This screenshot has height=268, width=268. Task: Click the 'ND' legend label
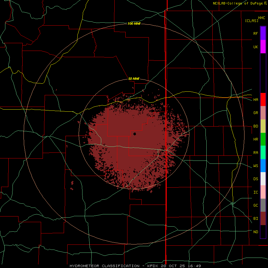click(255, 232)
